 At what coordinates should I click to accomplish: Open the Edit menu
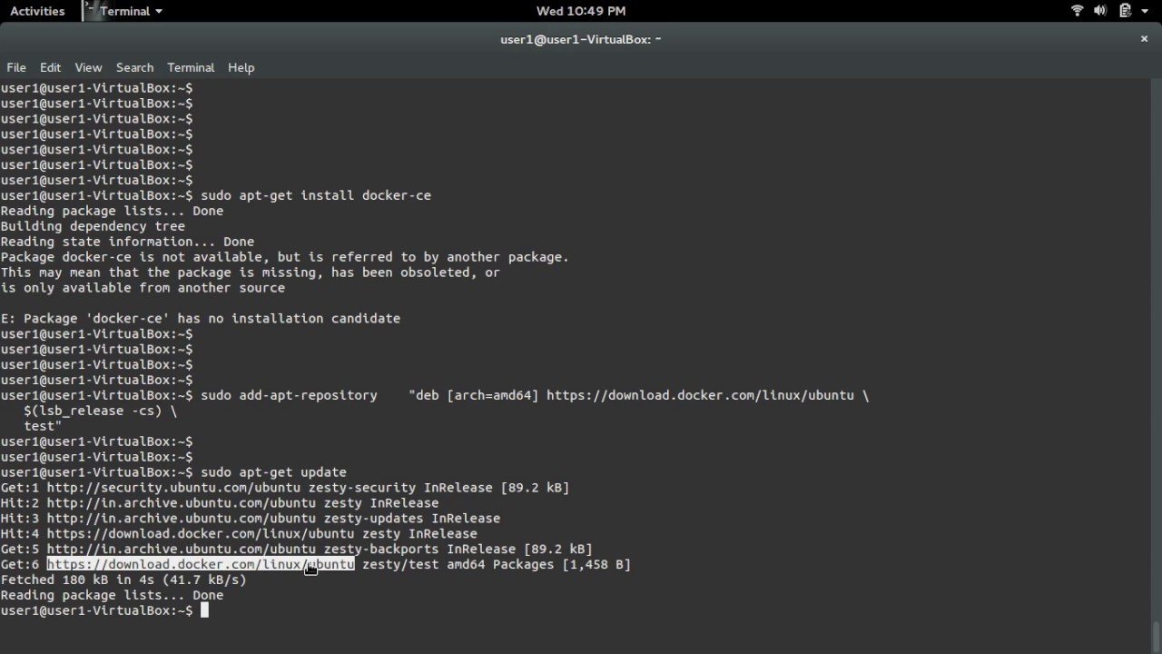pyautogui.click(x=50, y=67)
